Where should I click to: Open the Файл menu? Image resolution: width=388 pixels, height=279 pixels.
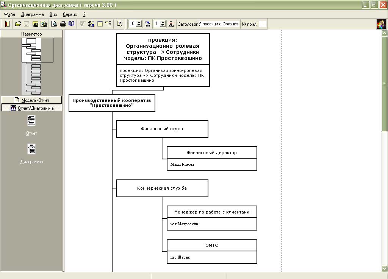point(9,14)
